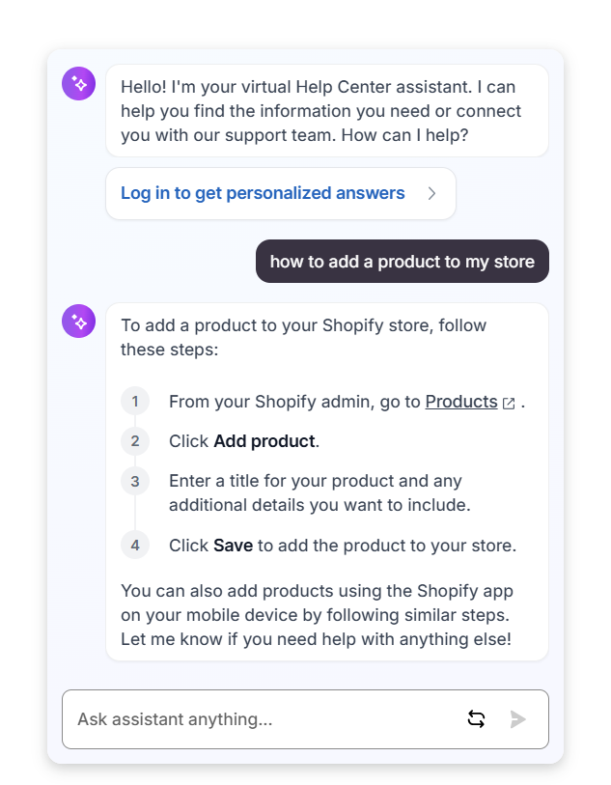611x785 pixels.
Task: Open the Products link in step one
Action: coord(460,402)
